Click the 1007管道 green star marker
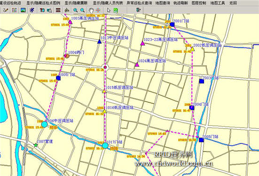259x176 pixels. tap(36, 145)
